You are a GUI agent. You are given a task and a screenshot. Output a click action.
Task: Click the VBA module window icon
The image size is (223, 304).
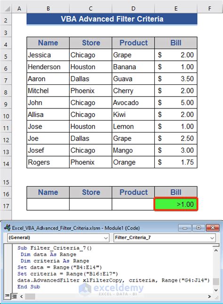pyautogui.click(x=8, y=228)
